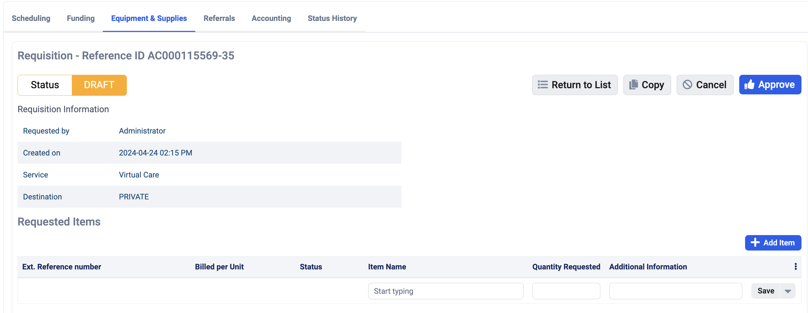The image size is (808, 313).
Task: Copy this requisition
Action: click(647, 85)
